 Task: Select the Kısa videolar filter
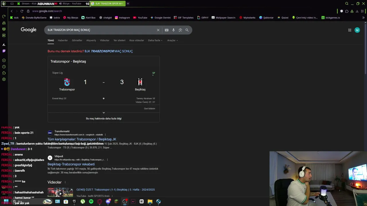[137, 40]
